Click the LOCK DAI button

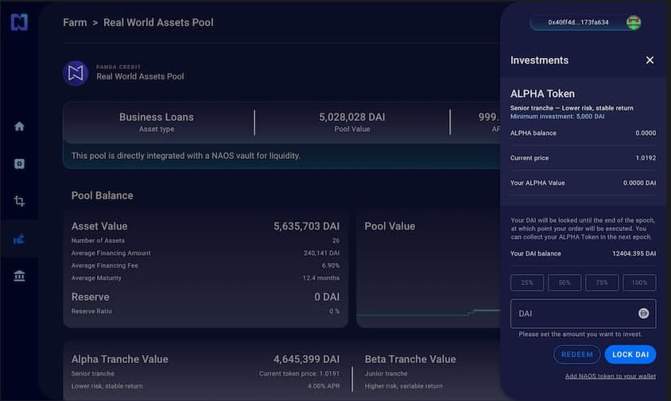[x=630, y=354]
